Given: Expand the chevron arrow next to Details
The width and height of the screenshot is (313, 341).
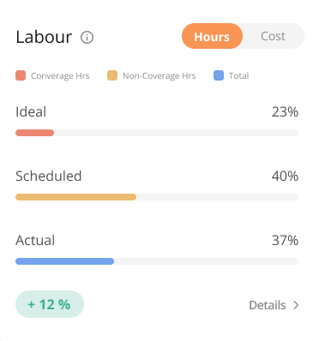Looking at the screenshot, I should [296, 305].
